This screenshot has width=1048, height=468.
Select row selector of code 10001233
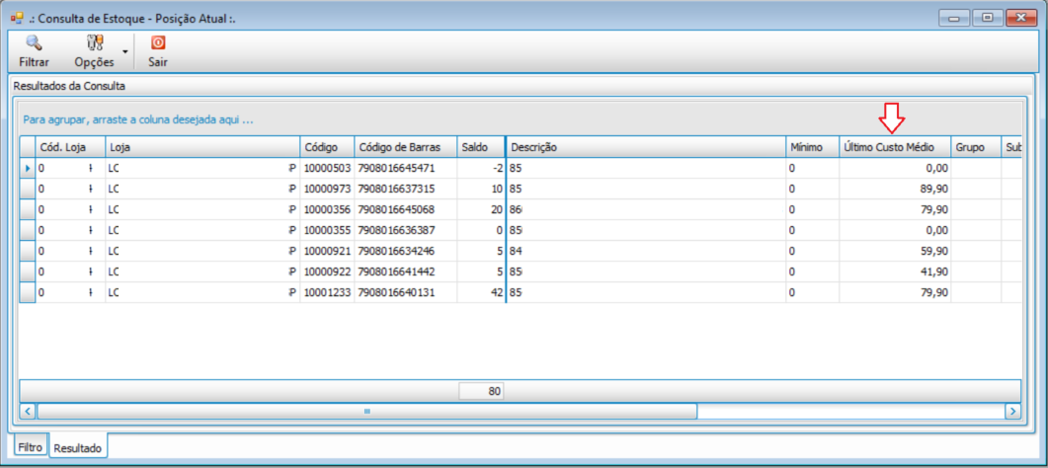pyautogui.click(x=27, y=292)
